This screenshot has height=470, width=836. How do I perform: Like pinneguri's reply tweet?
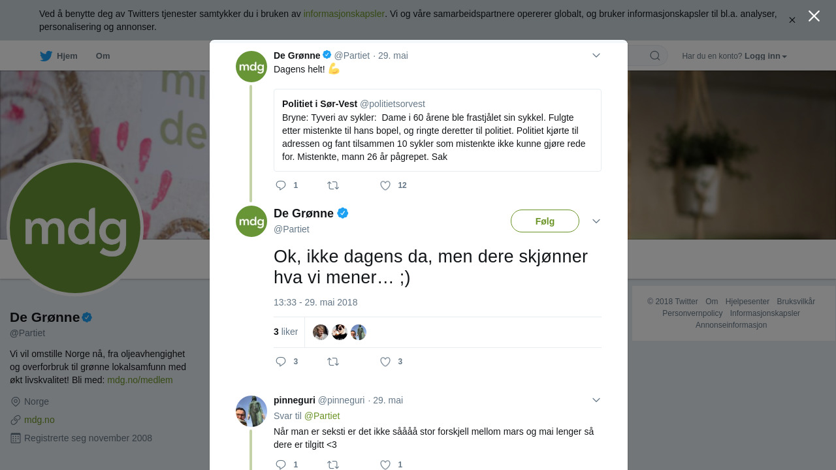pyautogui.click(x=385, y=464)
